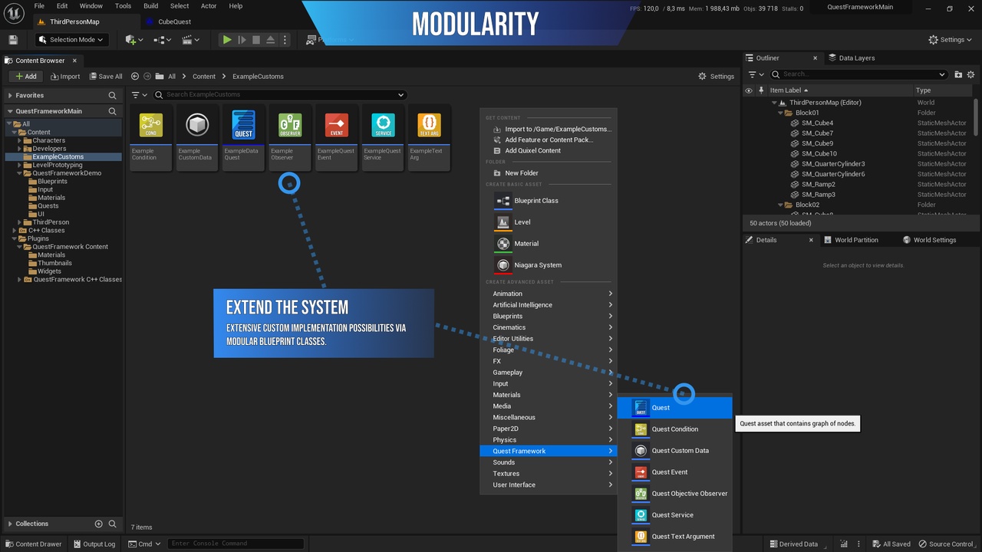Collapse the Block01 folder in Outliner
Image resolution: width=982 pixels, height=552 pixels.
(781, 113)
